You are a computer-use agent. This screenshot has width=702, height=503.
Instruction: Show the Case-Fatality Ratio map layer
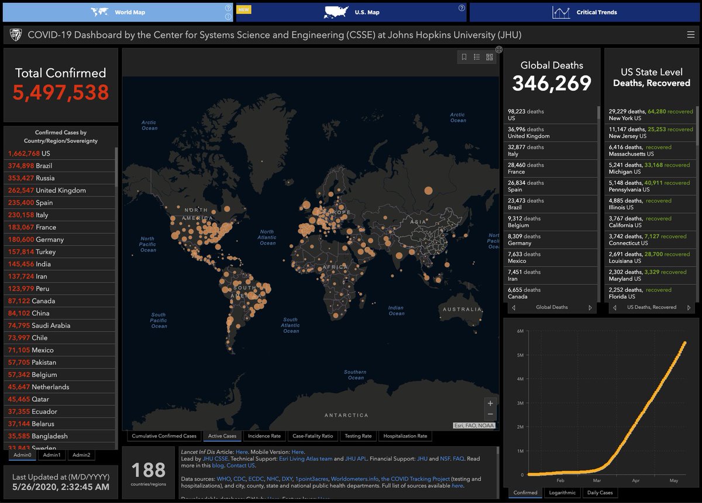tap(313, 436)
